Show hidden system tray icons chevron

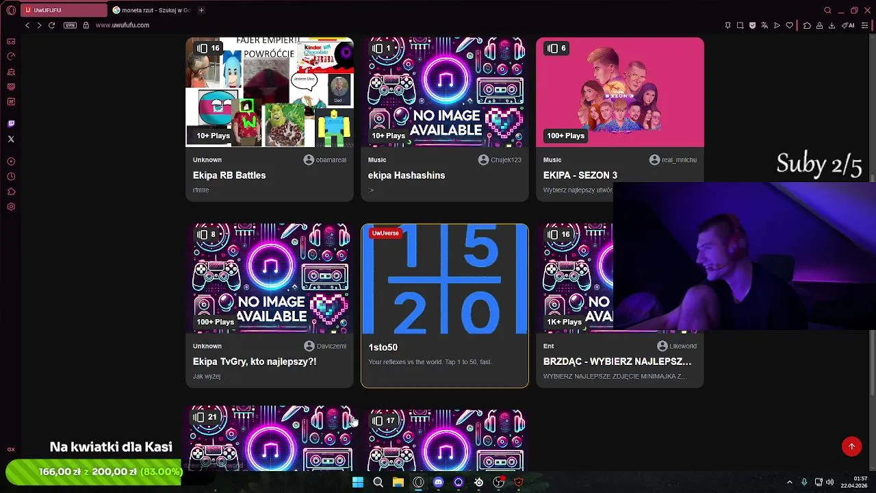[789, 482]
